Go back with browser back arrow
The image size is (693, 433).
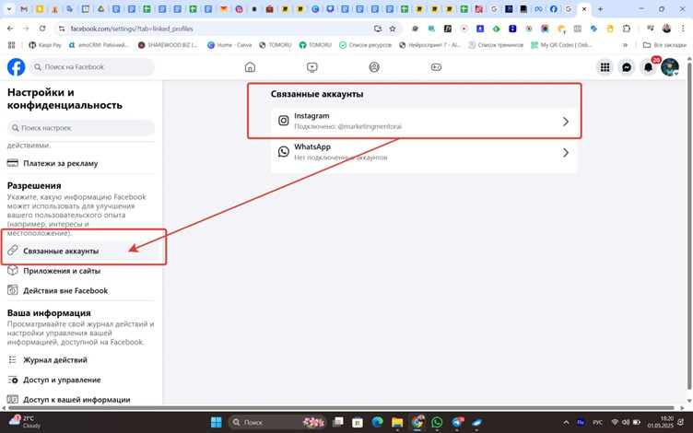tap(10, 29)
